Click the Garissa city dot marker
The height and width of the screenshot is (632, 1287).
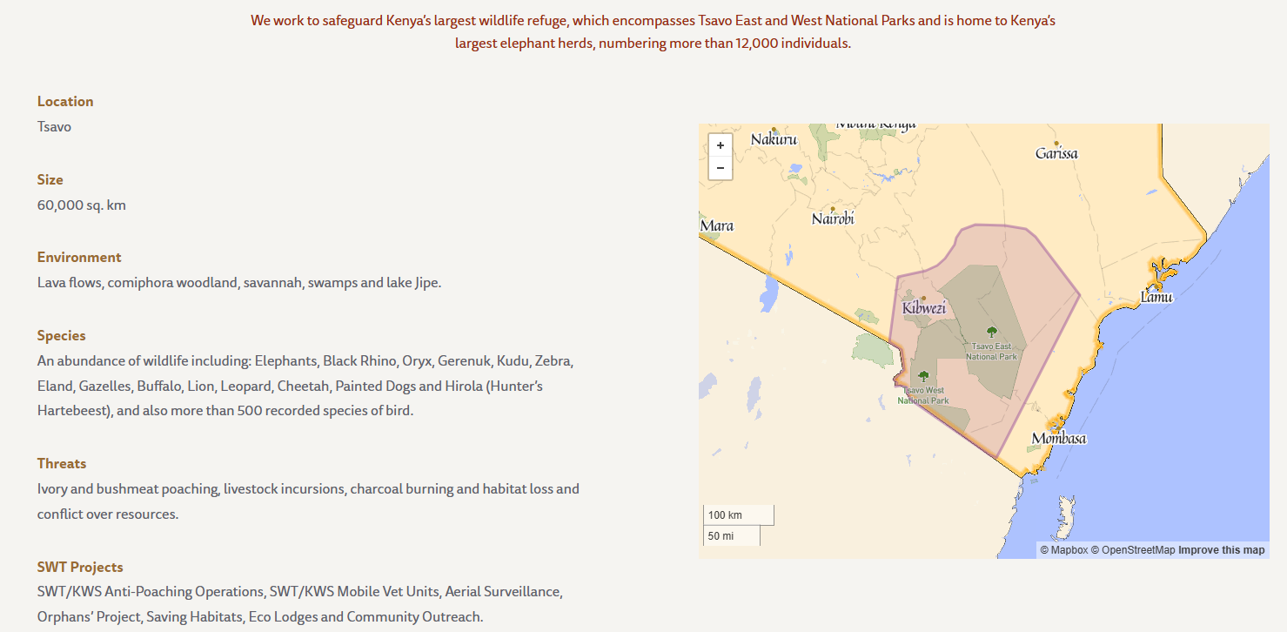(1056, 143)
